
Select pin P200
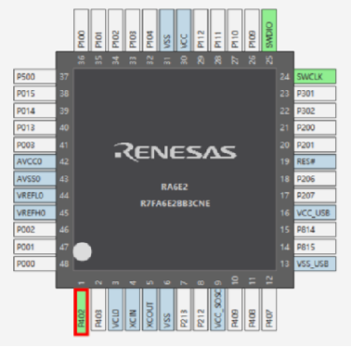[314, 128]
